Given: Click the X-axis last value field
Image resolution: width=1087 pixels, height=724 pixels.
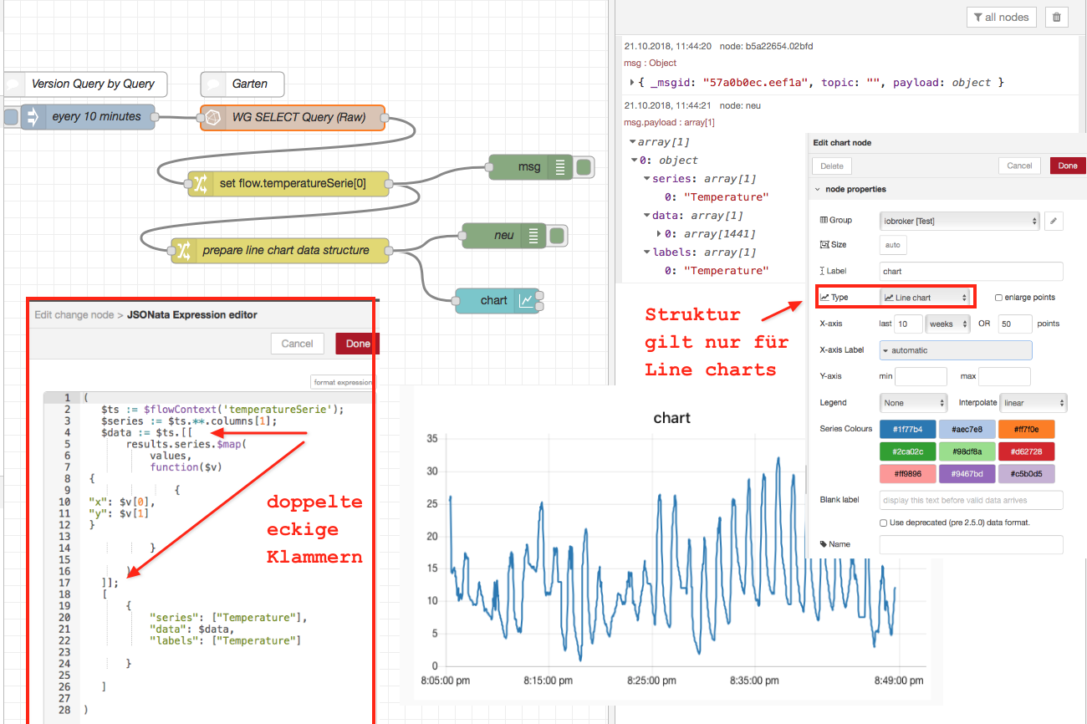Looking at the screenshot, I should coord(909,324).
